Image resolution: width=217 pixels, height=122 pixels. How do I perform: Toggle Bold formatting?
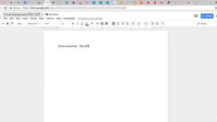click(73, 24)
